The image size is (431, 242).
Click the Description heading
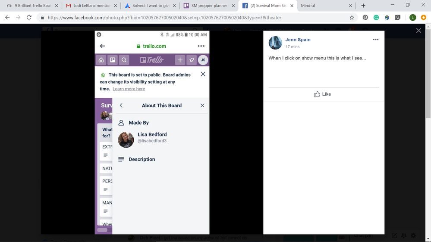click(142, 159)
